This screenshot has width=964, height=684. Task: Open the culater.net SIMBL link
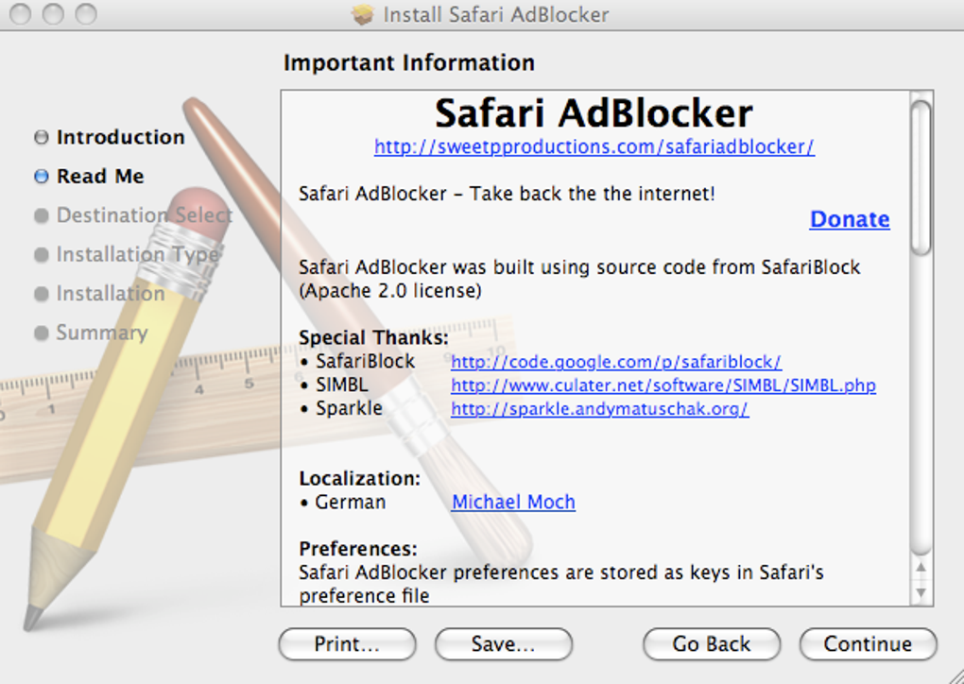click(x=663, y=385)
